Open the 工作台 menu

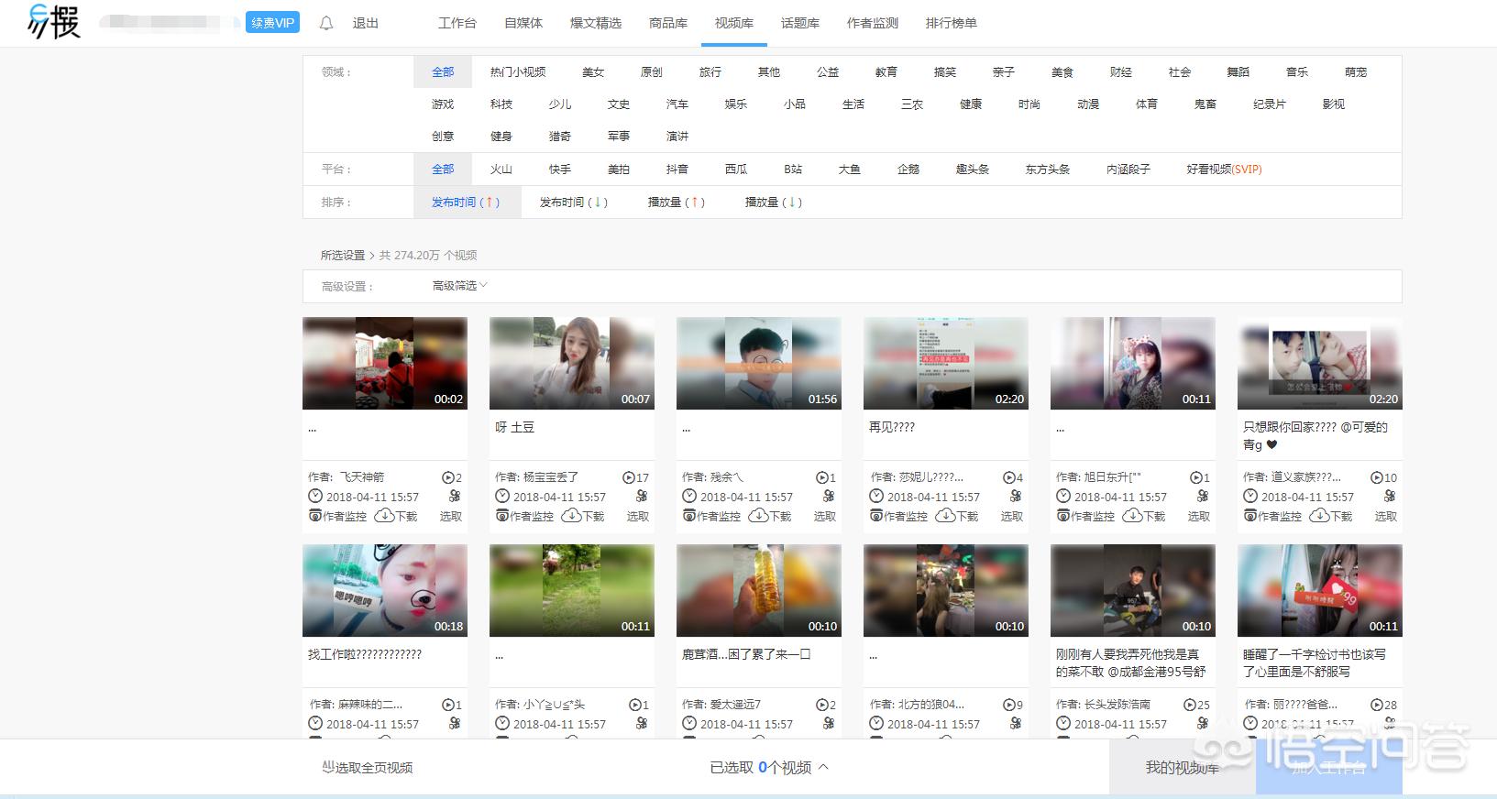click(457, 23)
